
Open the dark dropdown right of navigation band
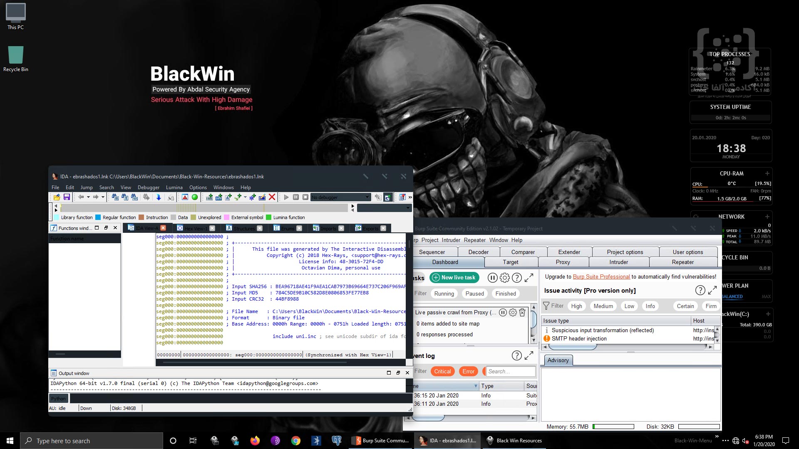point(384,208)
